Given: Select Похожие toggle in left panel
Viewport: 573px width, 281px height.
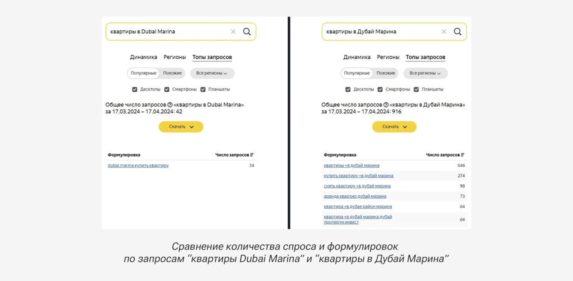Looking at the screenshot, I should coord(172,73).
